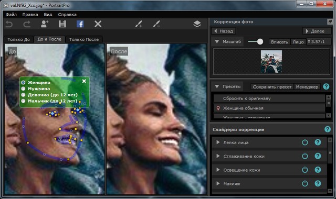
Task: Select Мальчик (до 12 лет) option
Action: (23, 101)
